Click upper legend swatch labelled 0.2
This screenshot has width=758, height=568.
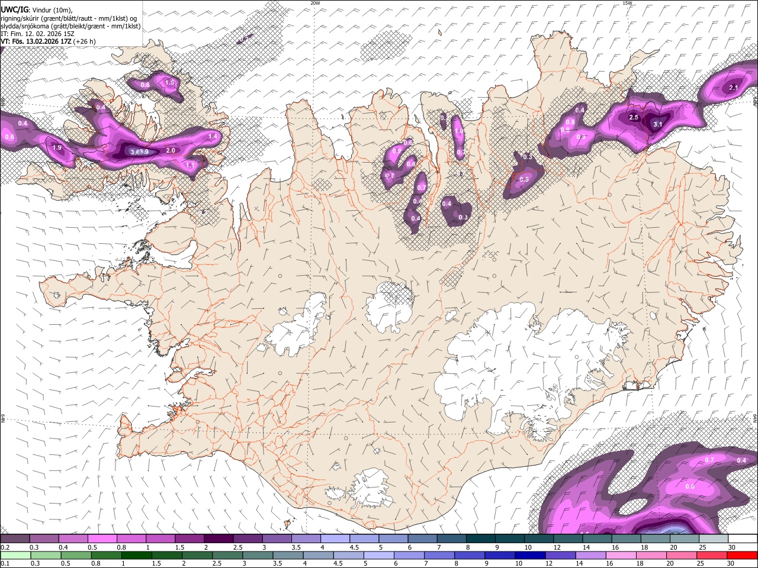click(x=15, y=539)
